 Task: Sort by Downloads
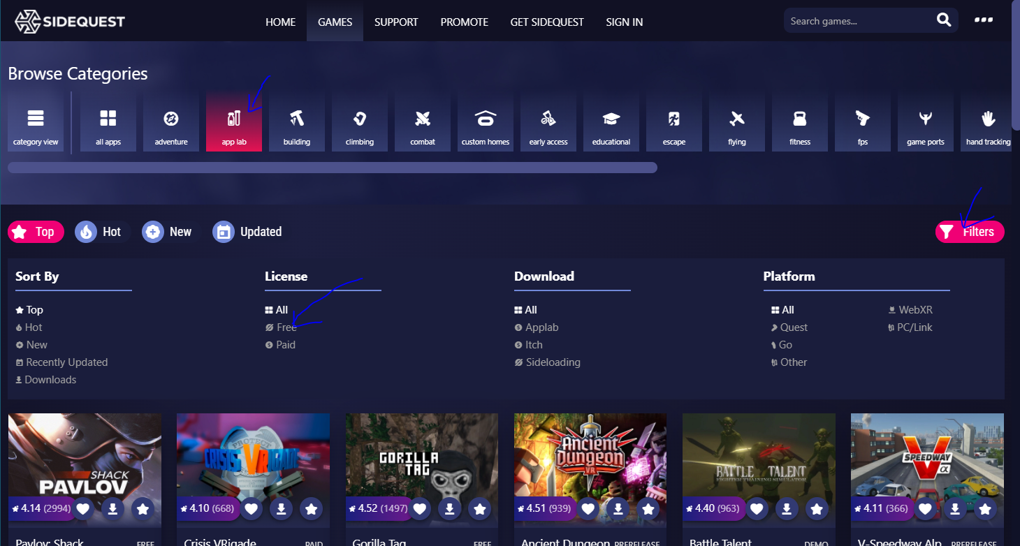pyautogui.click(x=46, y=380)
